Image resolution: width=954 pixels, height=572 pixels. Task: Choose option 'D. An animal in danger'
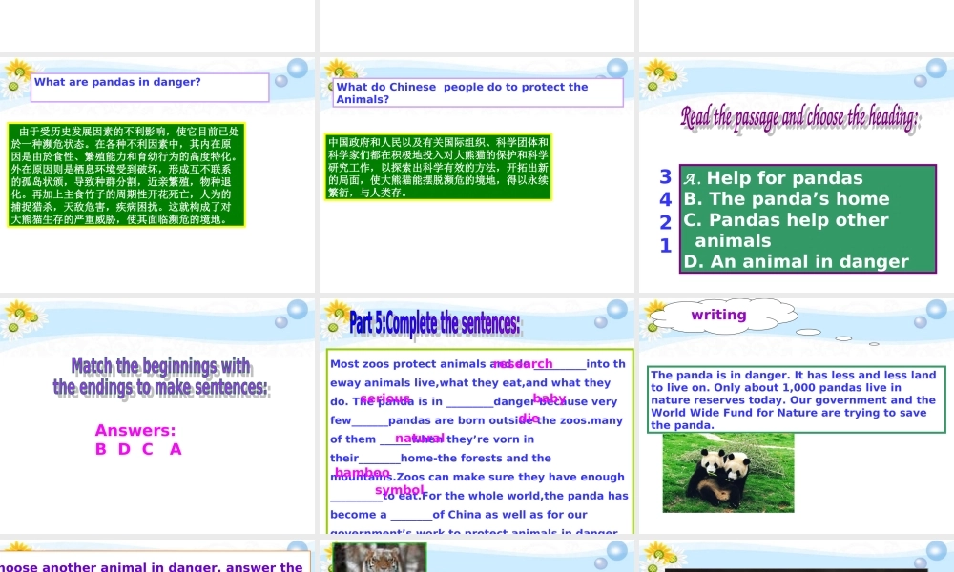(x=797, y=262)
